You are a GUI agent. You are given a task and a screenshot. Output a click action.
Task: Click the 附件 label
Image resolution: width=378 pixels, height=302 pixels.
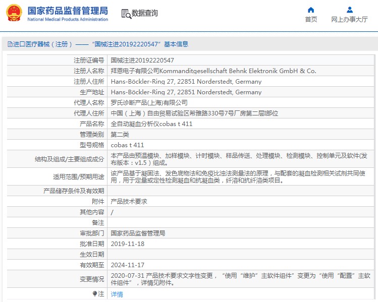(98, 201)
